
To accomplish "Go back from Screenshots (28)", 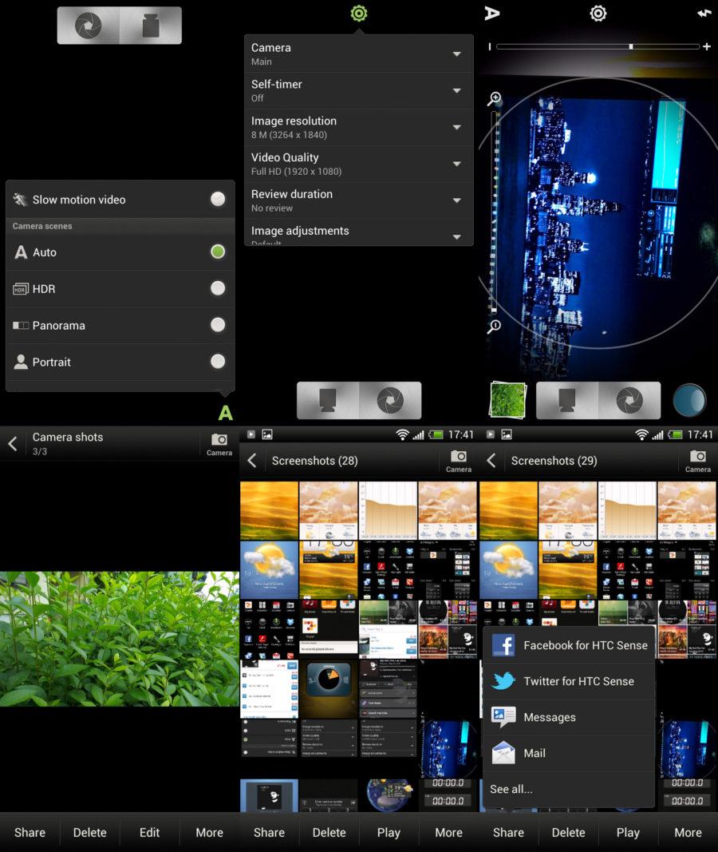I will (x=252, y=461).
